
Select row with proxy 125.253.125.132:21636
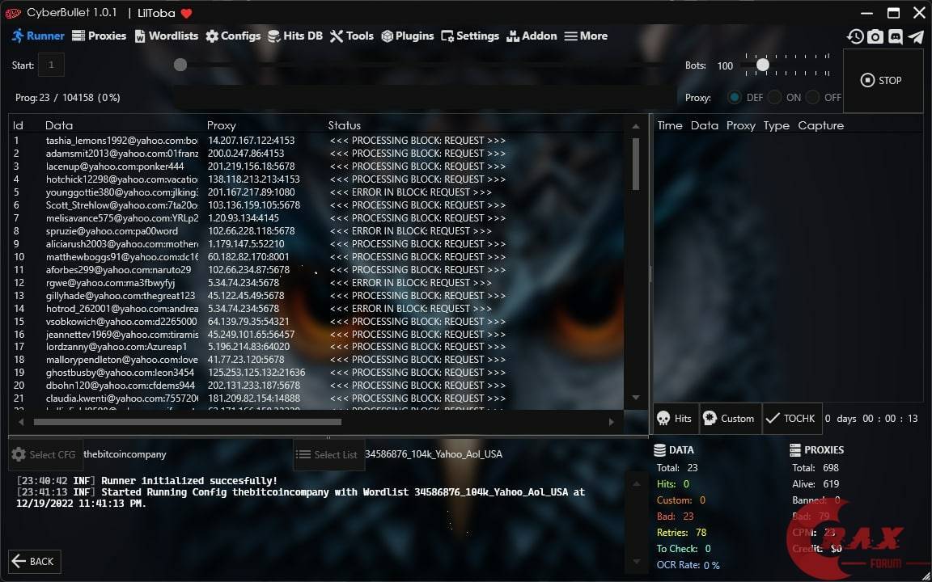pos(318,373)
